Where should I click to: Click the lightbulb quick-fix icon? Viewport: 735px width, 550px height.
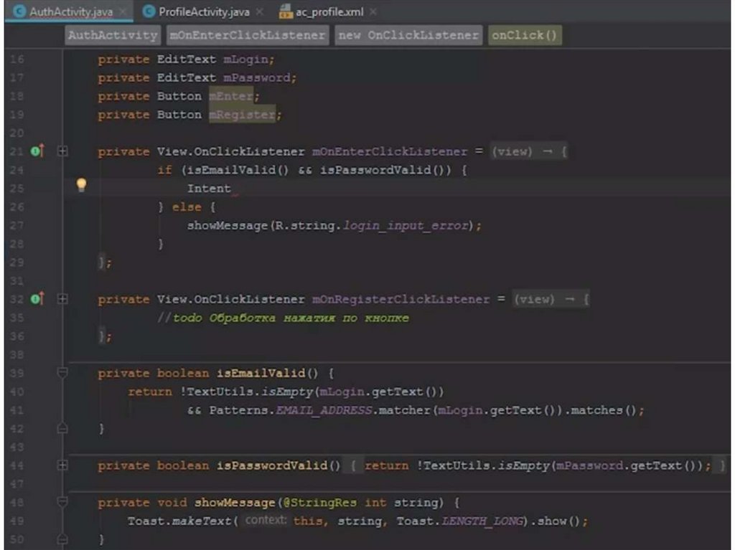tap(81, 185)
